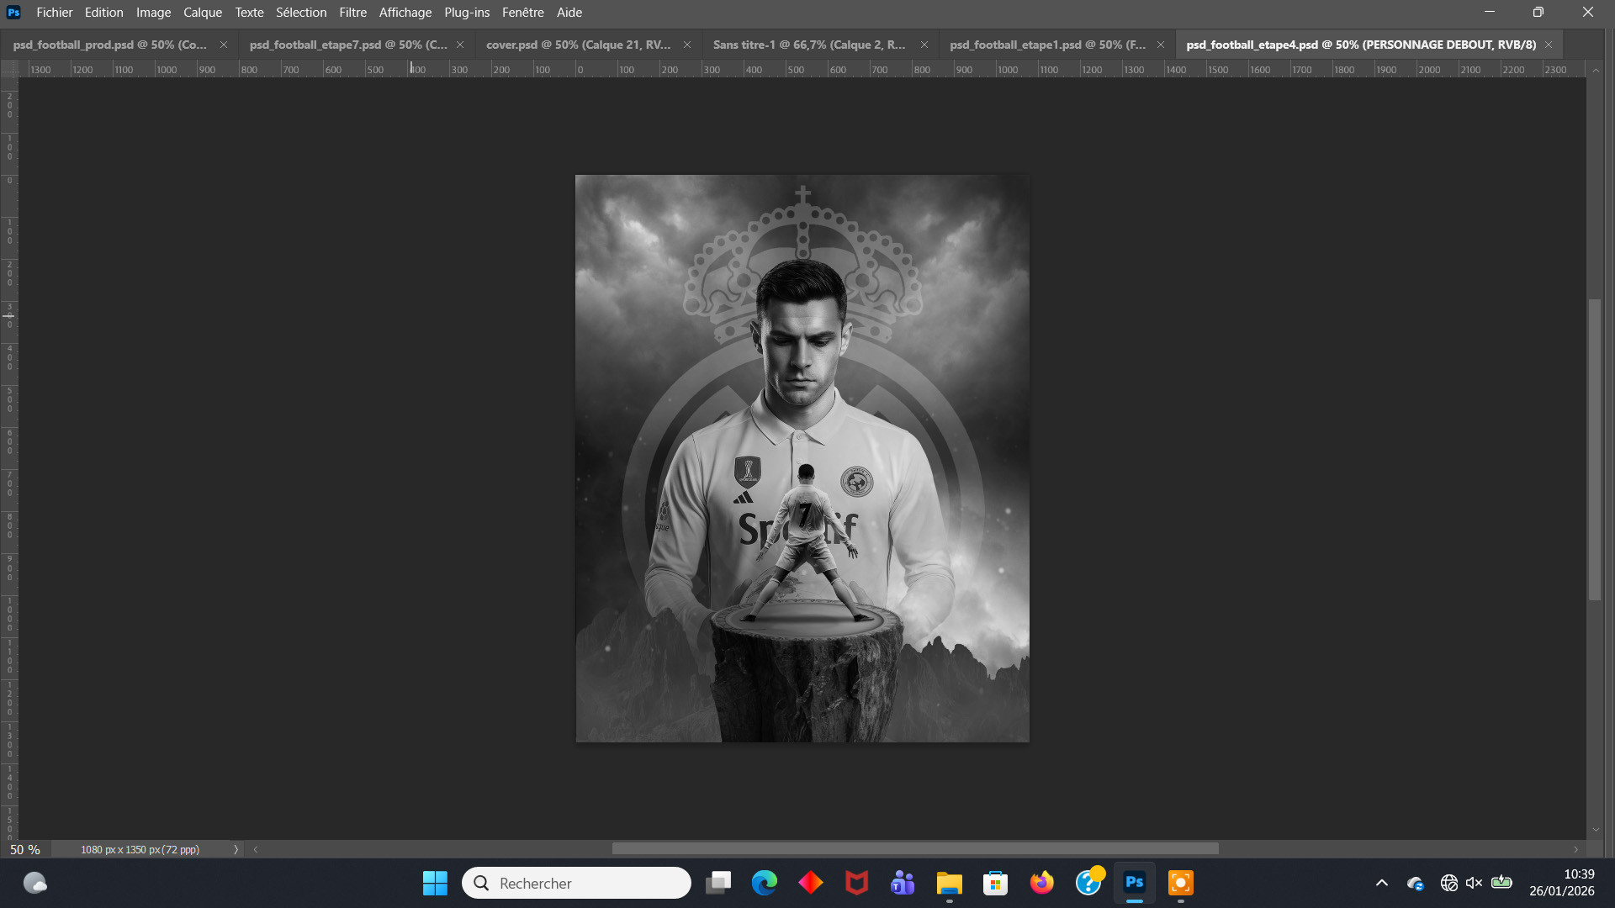Click the Windows Start button
Viewport: 1615px width, 908px height.
pos(435,883)
